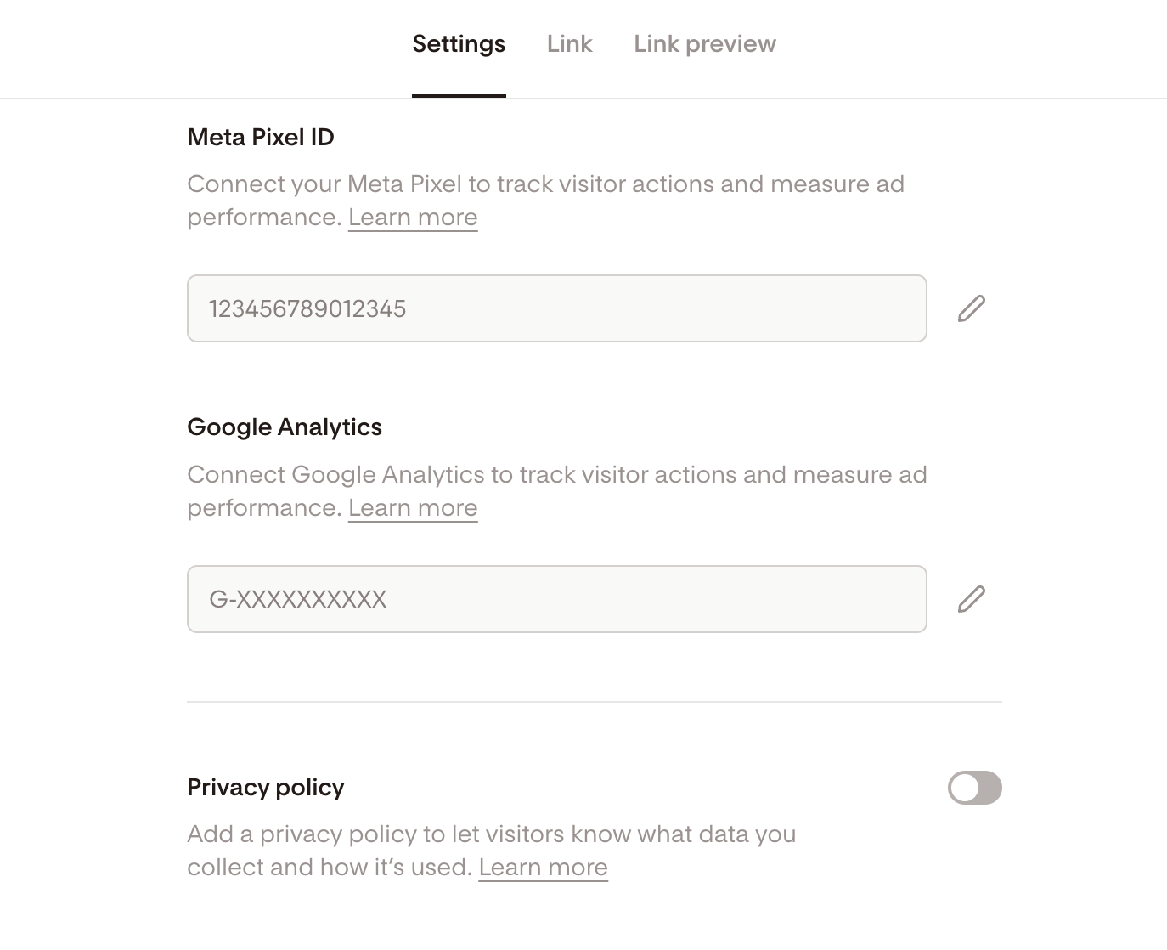Click the Google Analytics description paragraph
Screen dimensions: 1167x950
click(556, 475)
